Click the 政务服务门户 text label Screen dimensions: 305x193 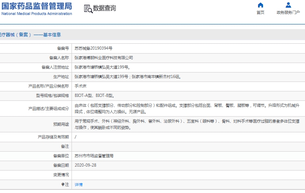coord(288,13)
